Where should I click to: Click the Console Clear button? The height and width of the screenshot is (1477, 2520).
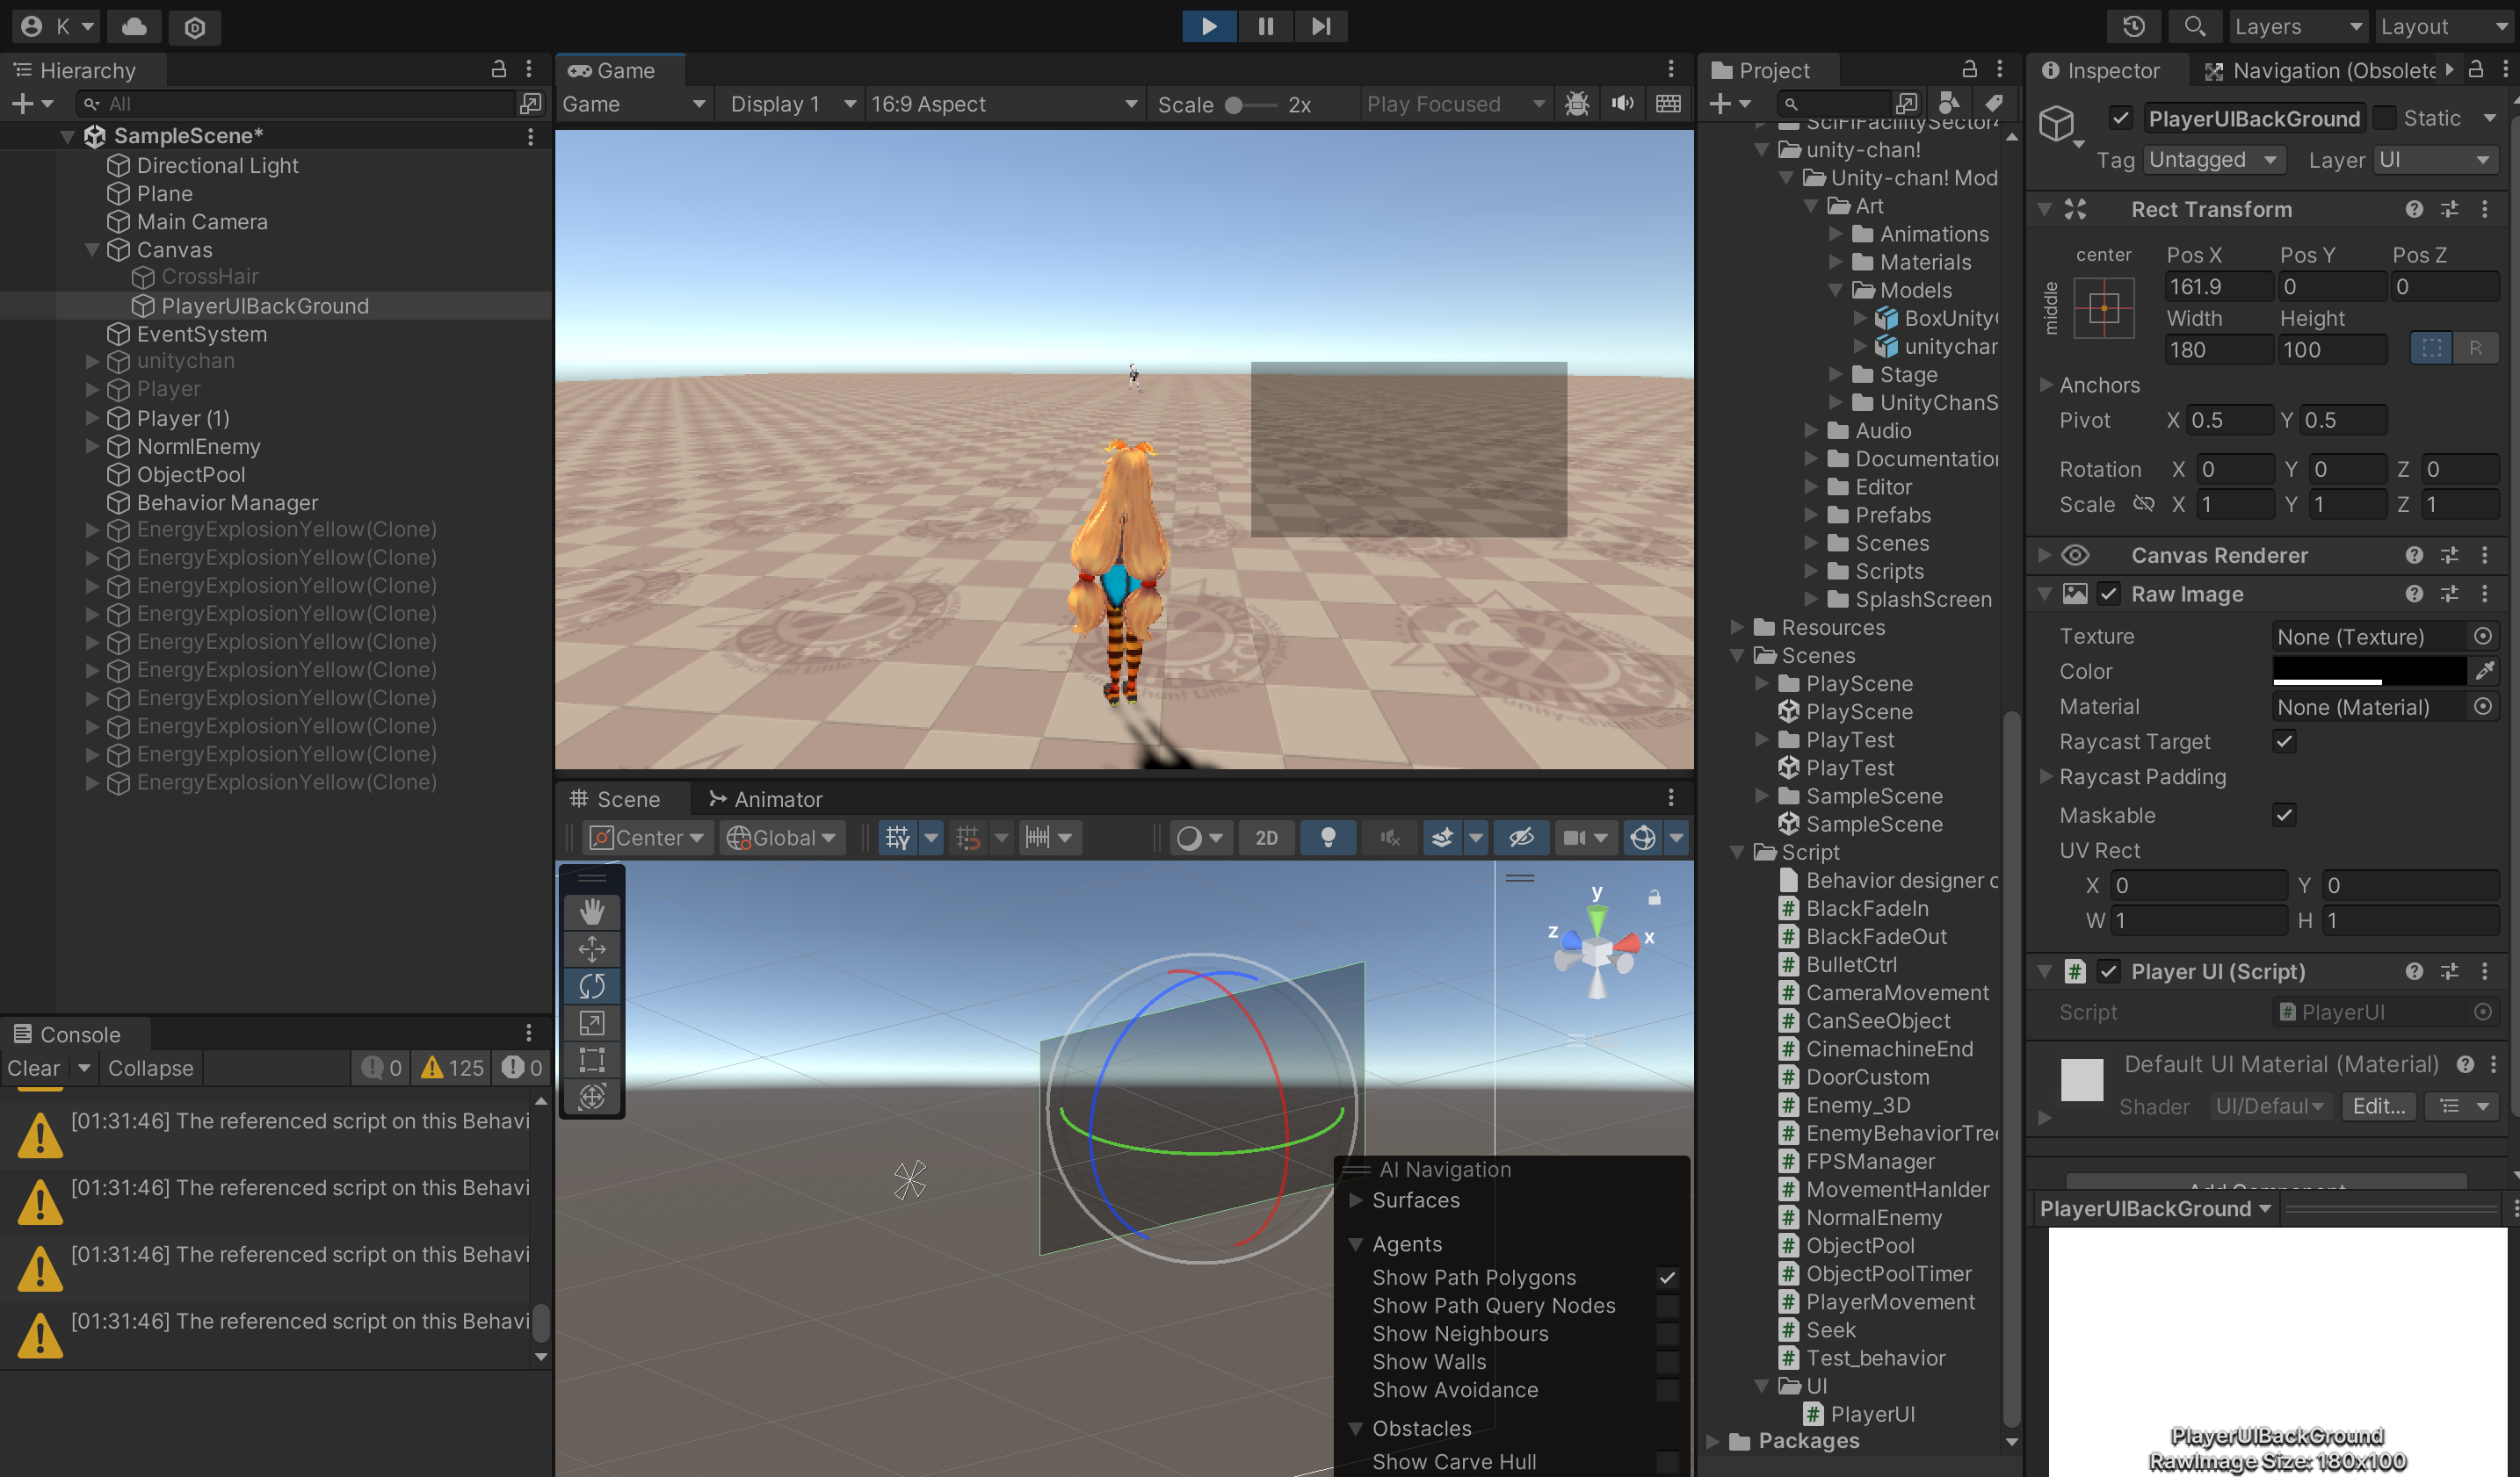pyautogui.click(x=34, y=1067)
